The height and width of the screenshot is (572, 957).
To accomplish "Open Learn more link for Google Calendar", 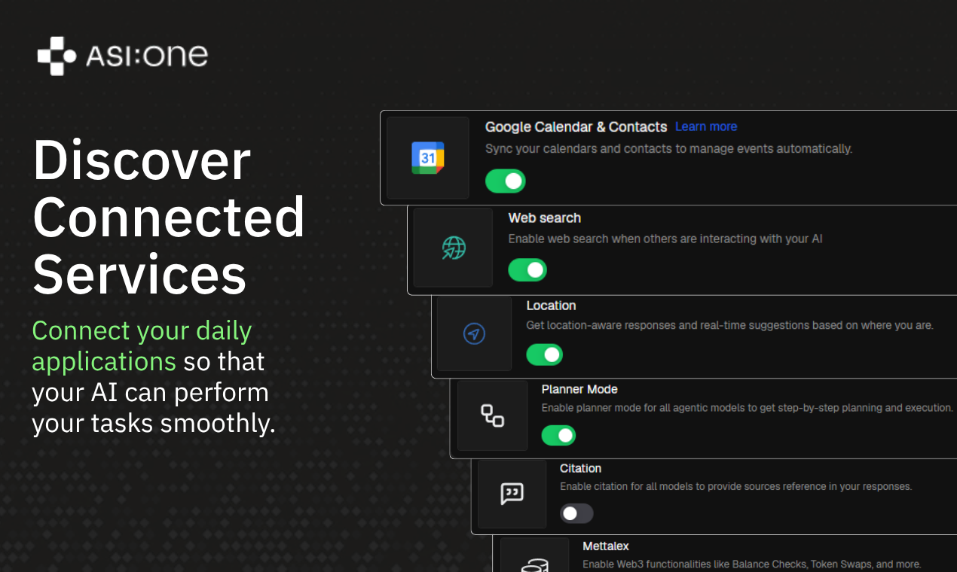I will [706, 126].
